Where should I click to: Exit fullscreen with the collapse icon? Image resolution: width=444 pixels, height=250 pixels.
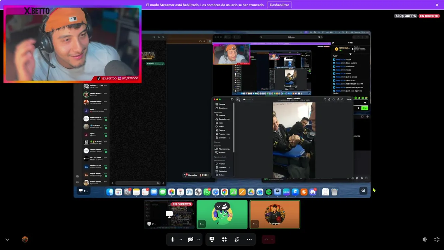point(437,240)
